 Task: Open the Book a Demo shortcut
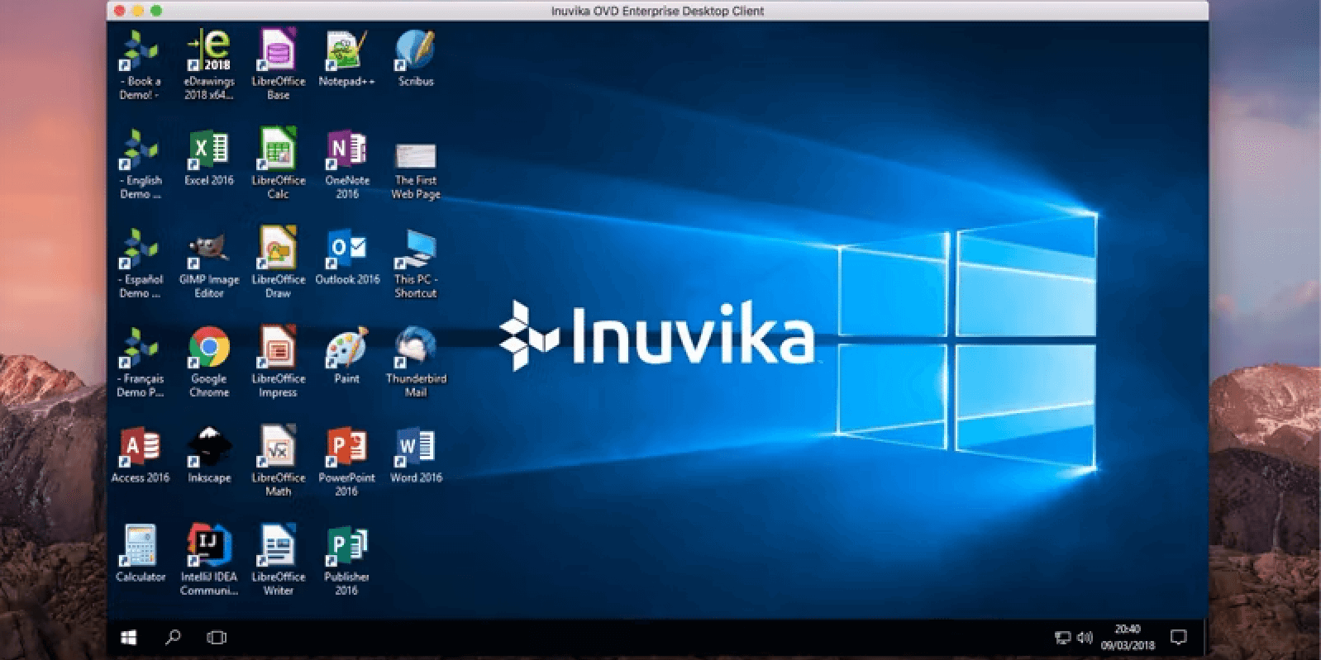click(140, 65)
